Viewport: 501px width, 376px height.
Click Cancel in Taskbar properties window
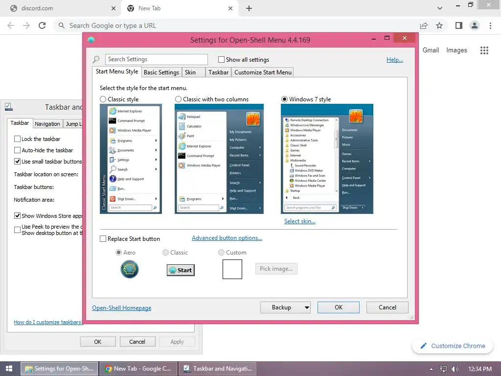[x=137, y=341]
